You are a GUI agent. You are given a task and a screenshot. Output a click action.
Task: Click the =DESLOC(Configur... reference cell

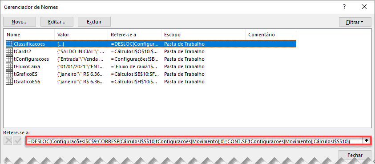(x=134, y=44)
